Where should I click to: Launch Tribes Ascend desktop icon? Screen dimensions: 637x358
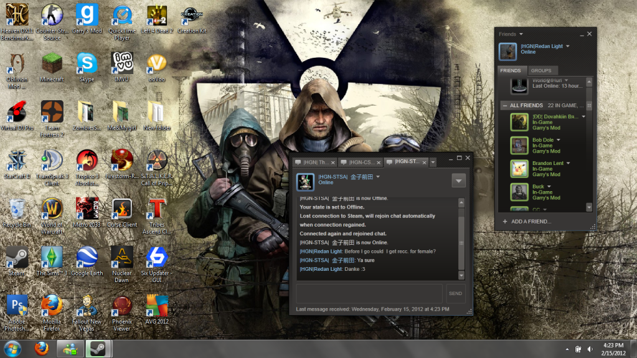click(x=157, y=216)
